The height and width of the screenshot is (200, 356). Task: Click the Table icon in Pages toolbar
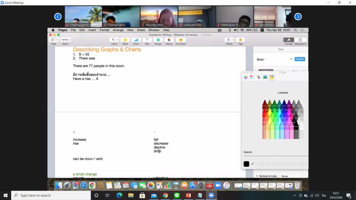tap(125, 40)
